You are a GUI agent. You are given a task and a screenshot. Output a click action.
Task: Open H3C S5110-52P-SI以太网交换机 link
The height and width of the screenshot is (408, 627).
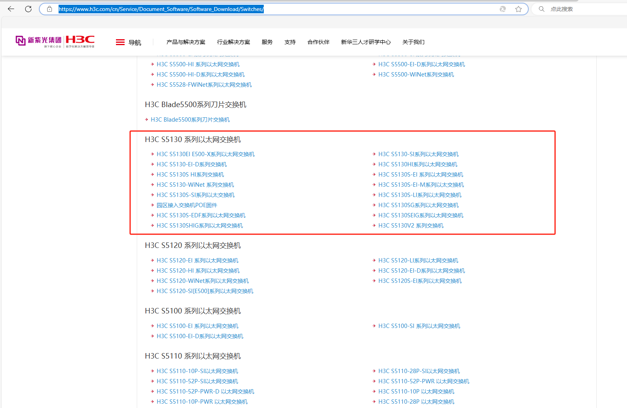tap(197, 381)
